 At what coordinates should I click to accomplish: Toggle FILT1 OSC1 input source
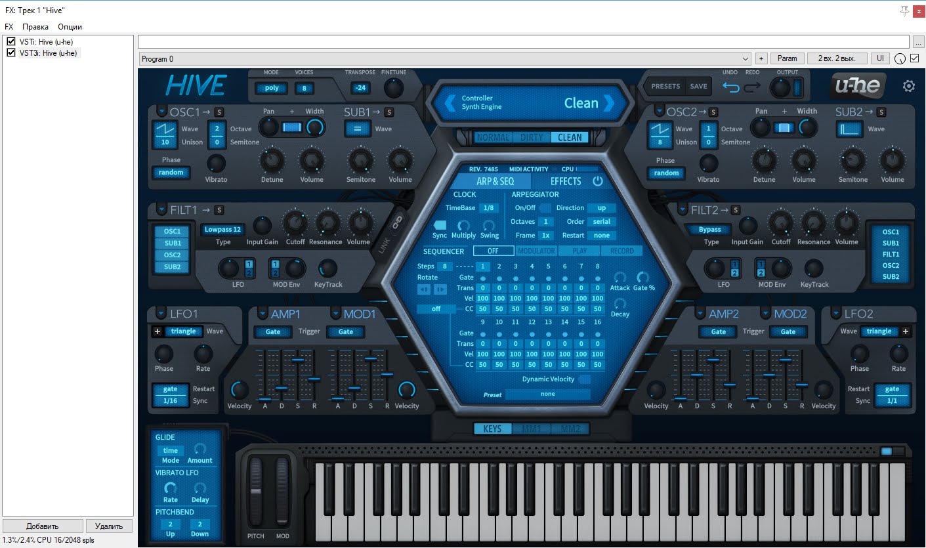[172, 231]
